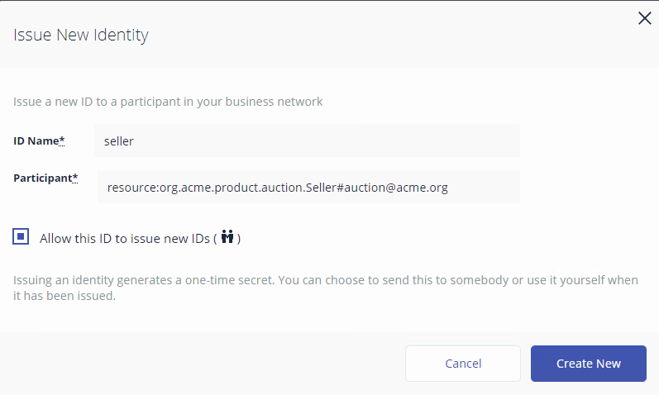This screenshot has width=659, height=395.
Task: Click the 'Issue a new ID to a participant' description
Action: [x=168, y=102]
